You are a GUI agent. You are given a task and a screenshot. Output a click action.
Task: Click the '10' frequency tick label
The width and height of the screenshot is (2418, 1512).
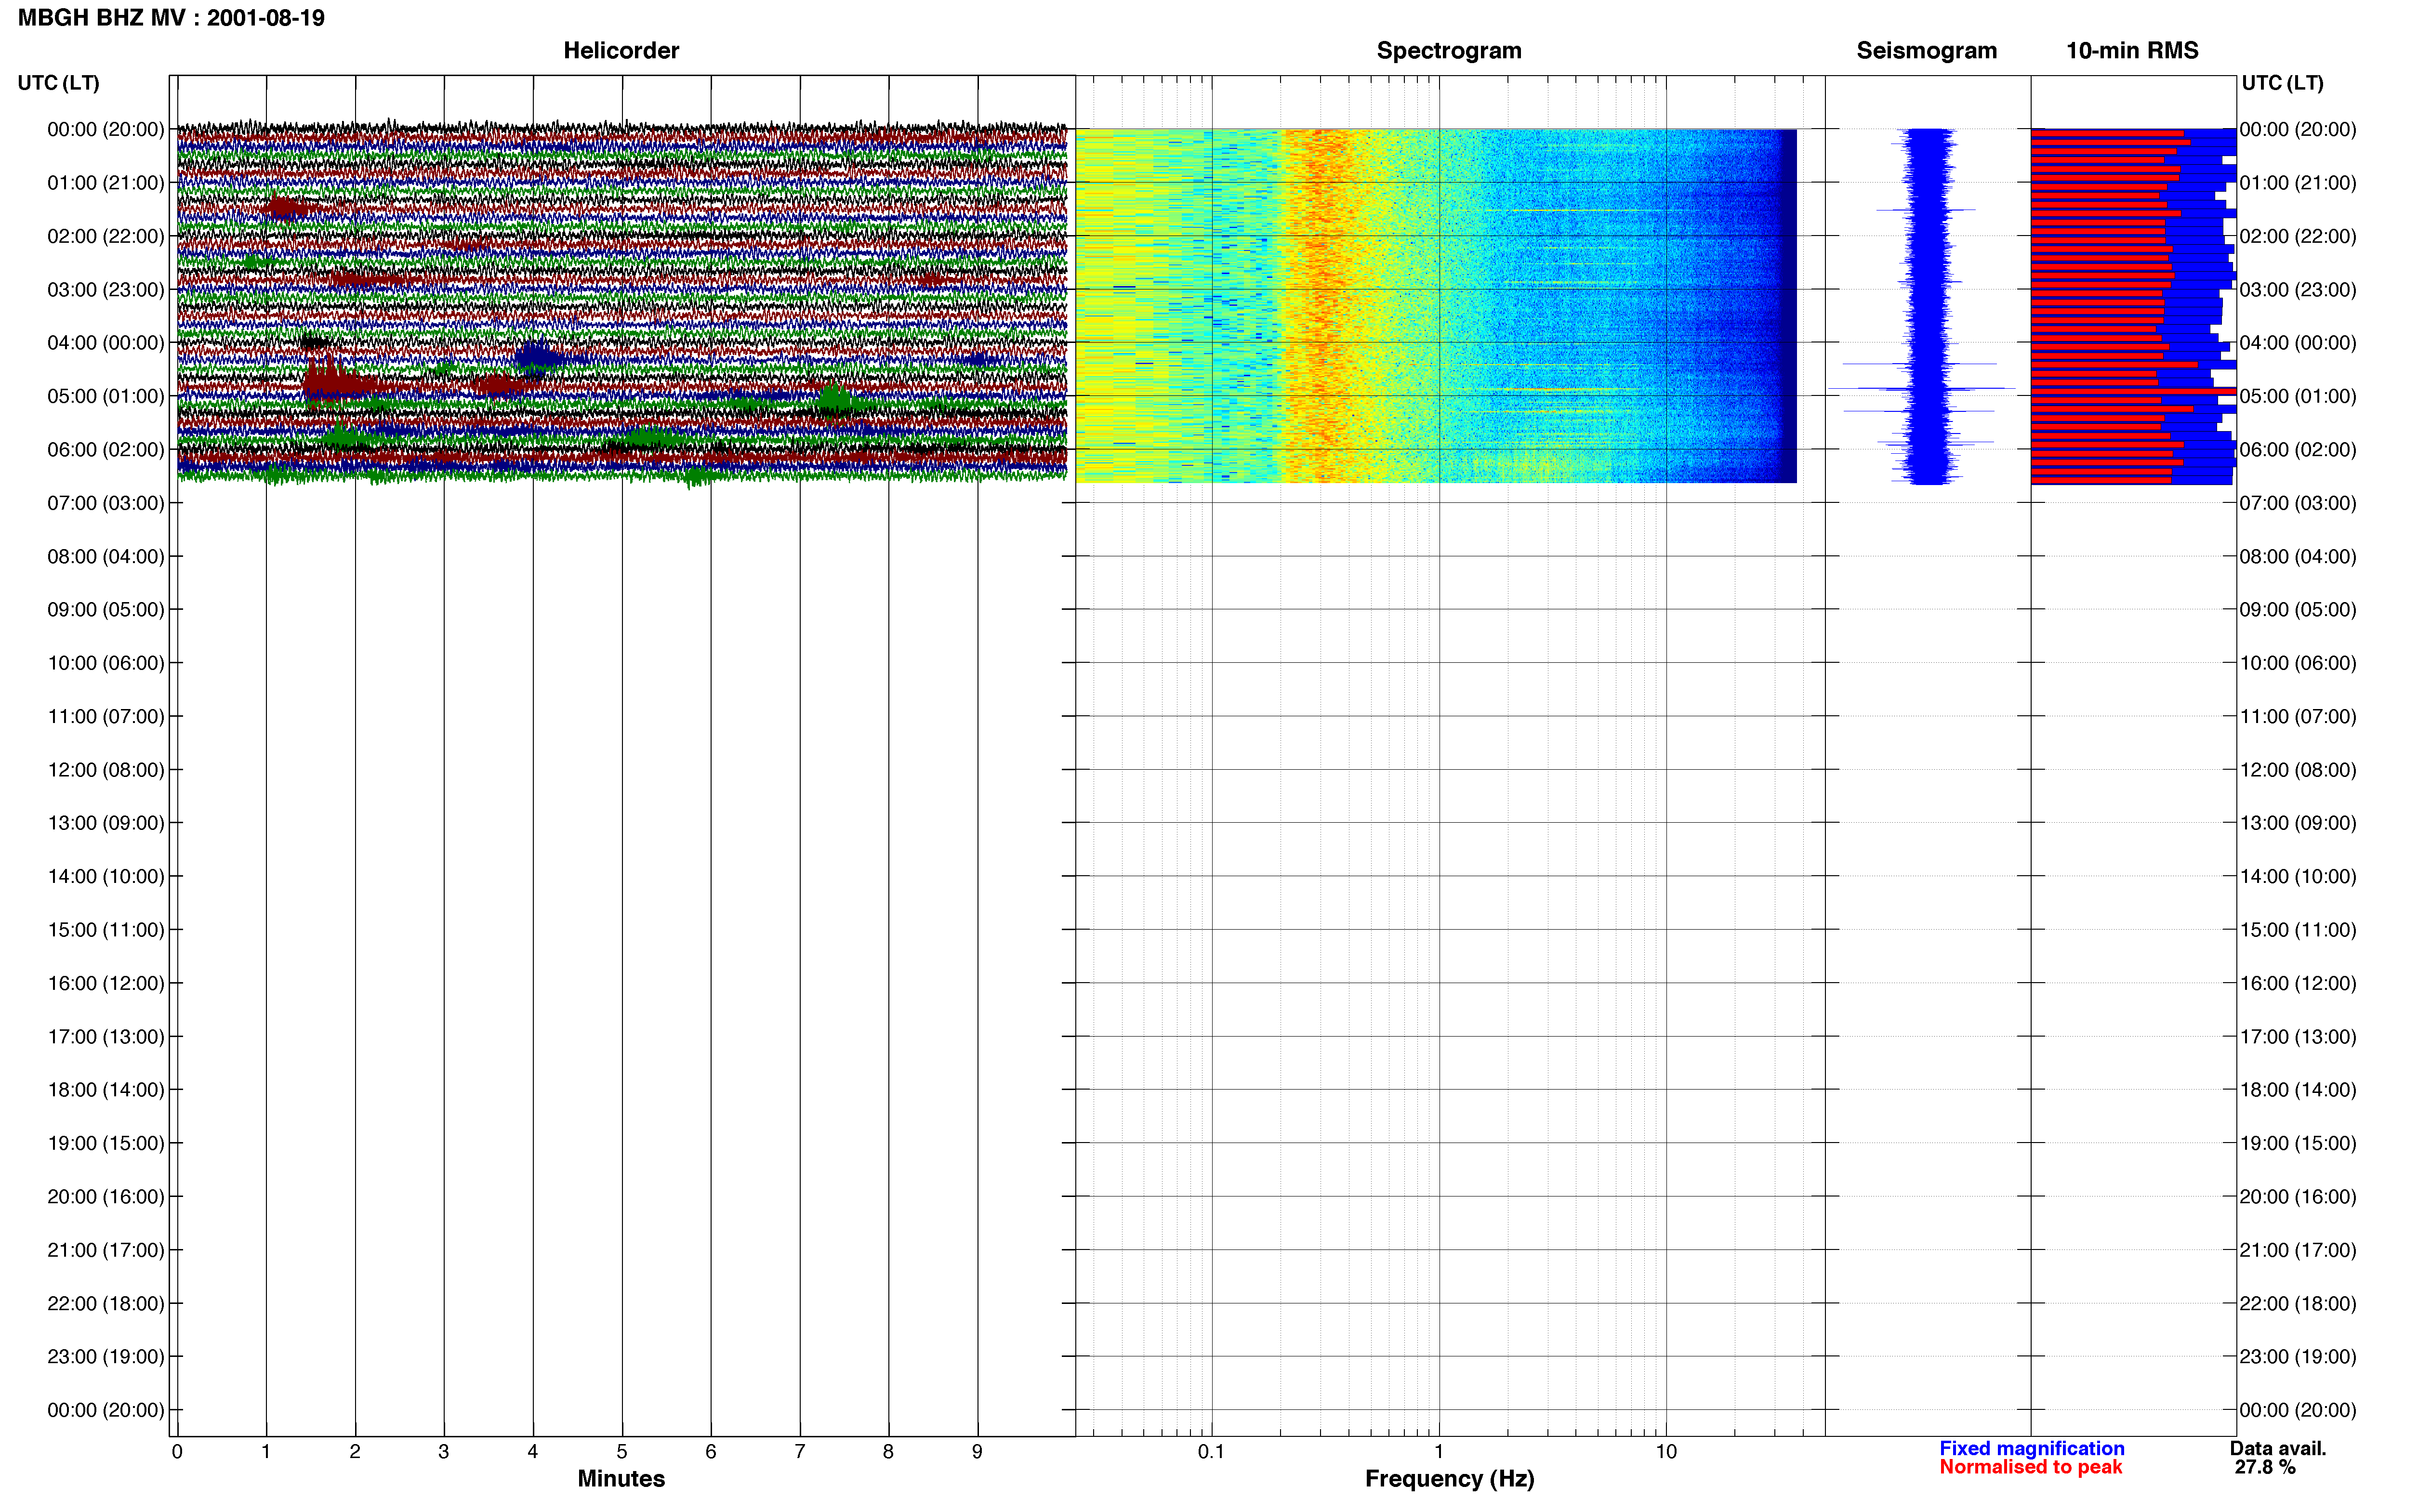click(x=1666, y=1451)
